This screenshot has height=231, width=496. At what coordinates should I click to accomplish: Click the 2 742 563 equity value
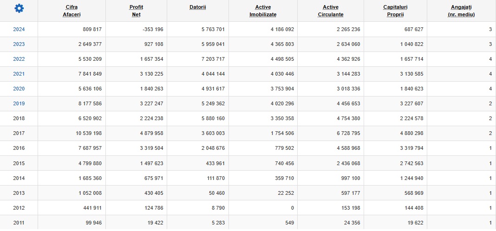coord(411,163)
